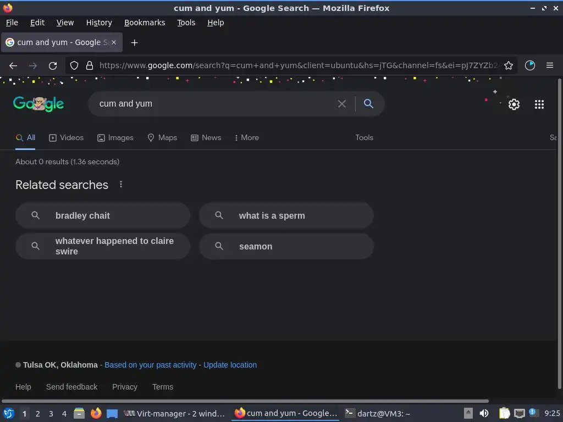Click the horizontal page scrollbar
563x422 pixels.
coord(245,401)
